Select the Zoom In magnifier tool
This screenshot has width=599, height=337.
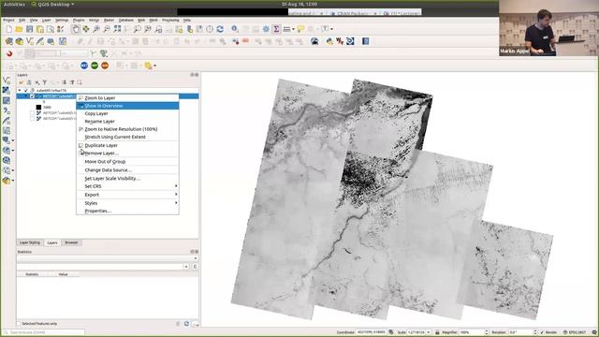pos(96,29)
